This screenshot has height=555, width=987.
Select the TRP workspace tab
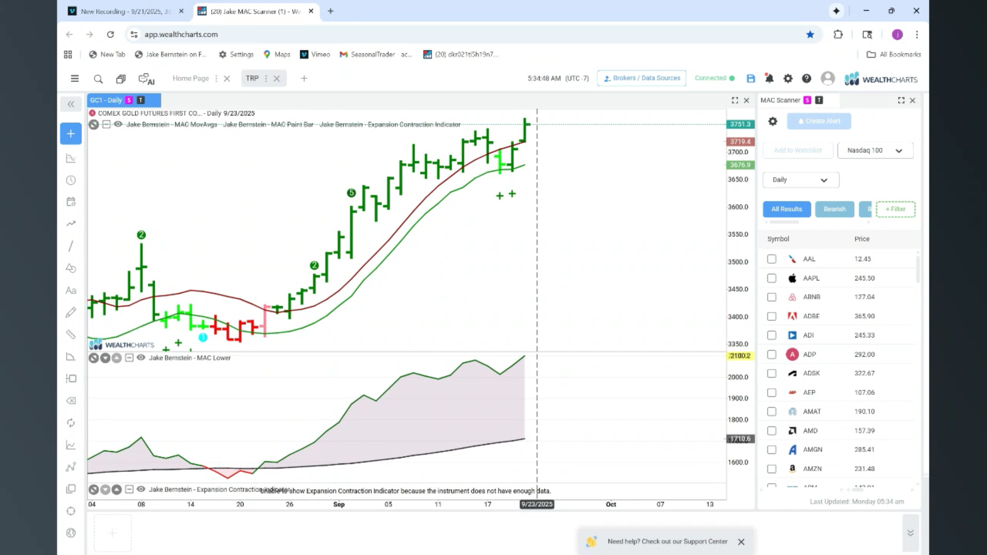[x=252, y=79]
